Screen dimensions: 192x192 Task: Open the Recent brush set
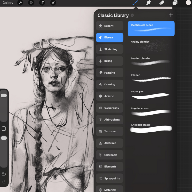[109, 26]
